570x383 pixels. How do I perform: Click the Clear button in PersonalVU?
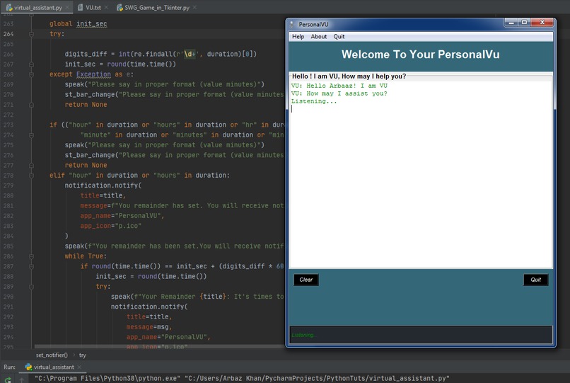click(x=306, y=280)
